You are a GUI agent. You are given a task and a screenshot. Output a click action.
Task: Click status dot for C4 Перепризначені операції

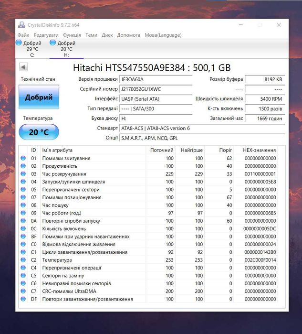(x=23, y=268)
